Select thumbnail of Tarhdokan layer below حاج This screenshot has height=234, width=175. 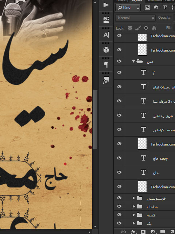click(x=142, y=186)
